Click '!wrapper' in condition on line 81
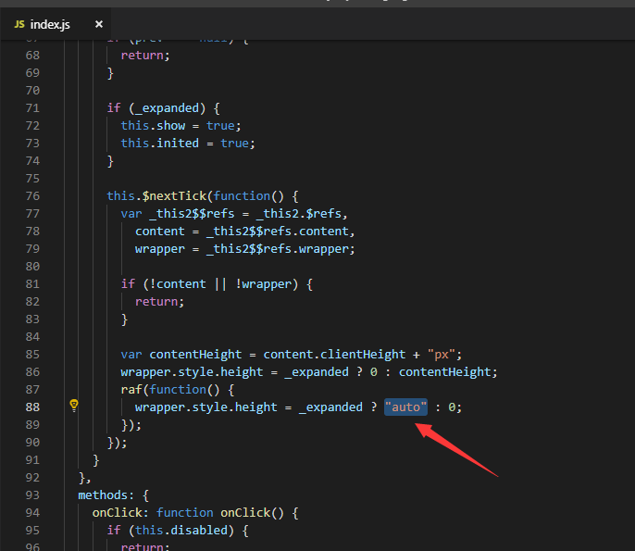This screenshot has height=551, width=635. pyautogui.click(x=264, y=283)
